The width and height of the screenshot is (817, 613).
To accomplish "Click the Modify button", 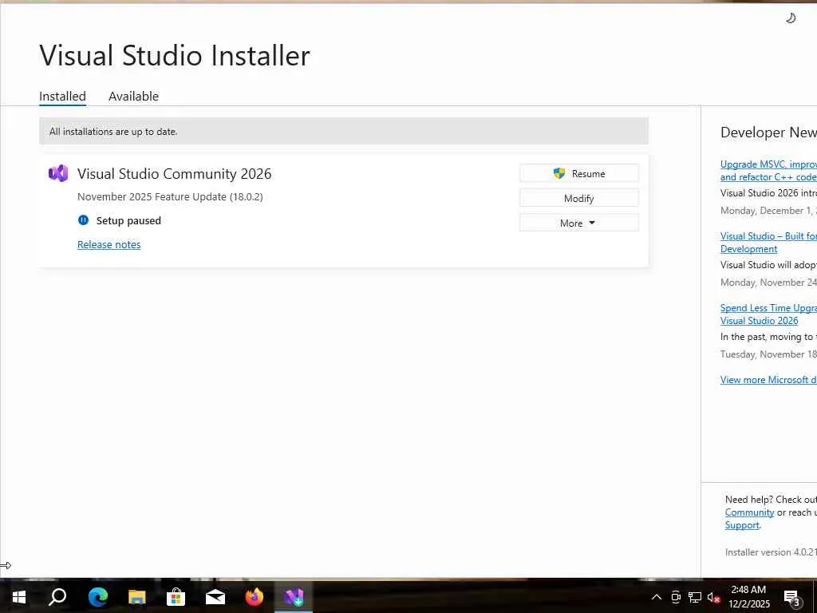I will click(x=579, y=199).
